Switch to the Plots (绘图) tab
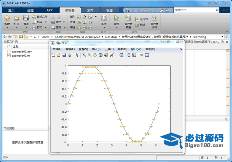The image size is (232, 162). 31,10
